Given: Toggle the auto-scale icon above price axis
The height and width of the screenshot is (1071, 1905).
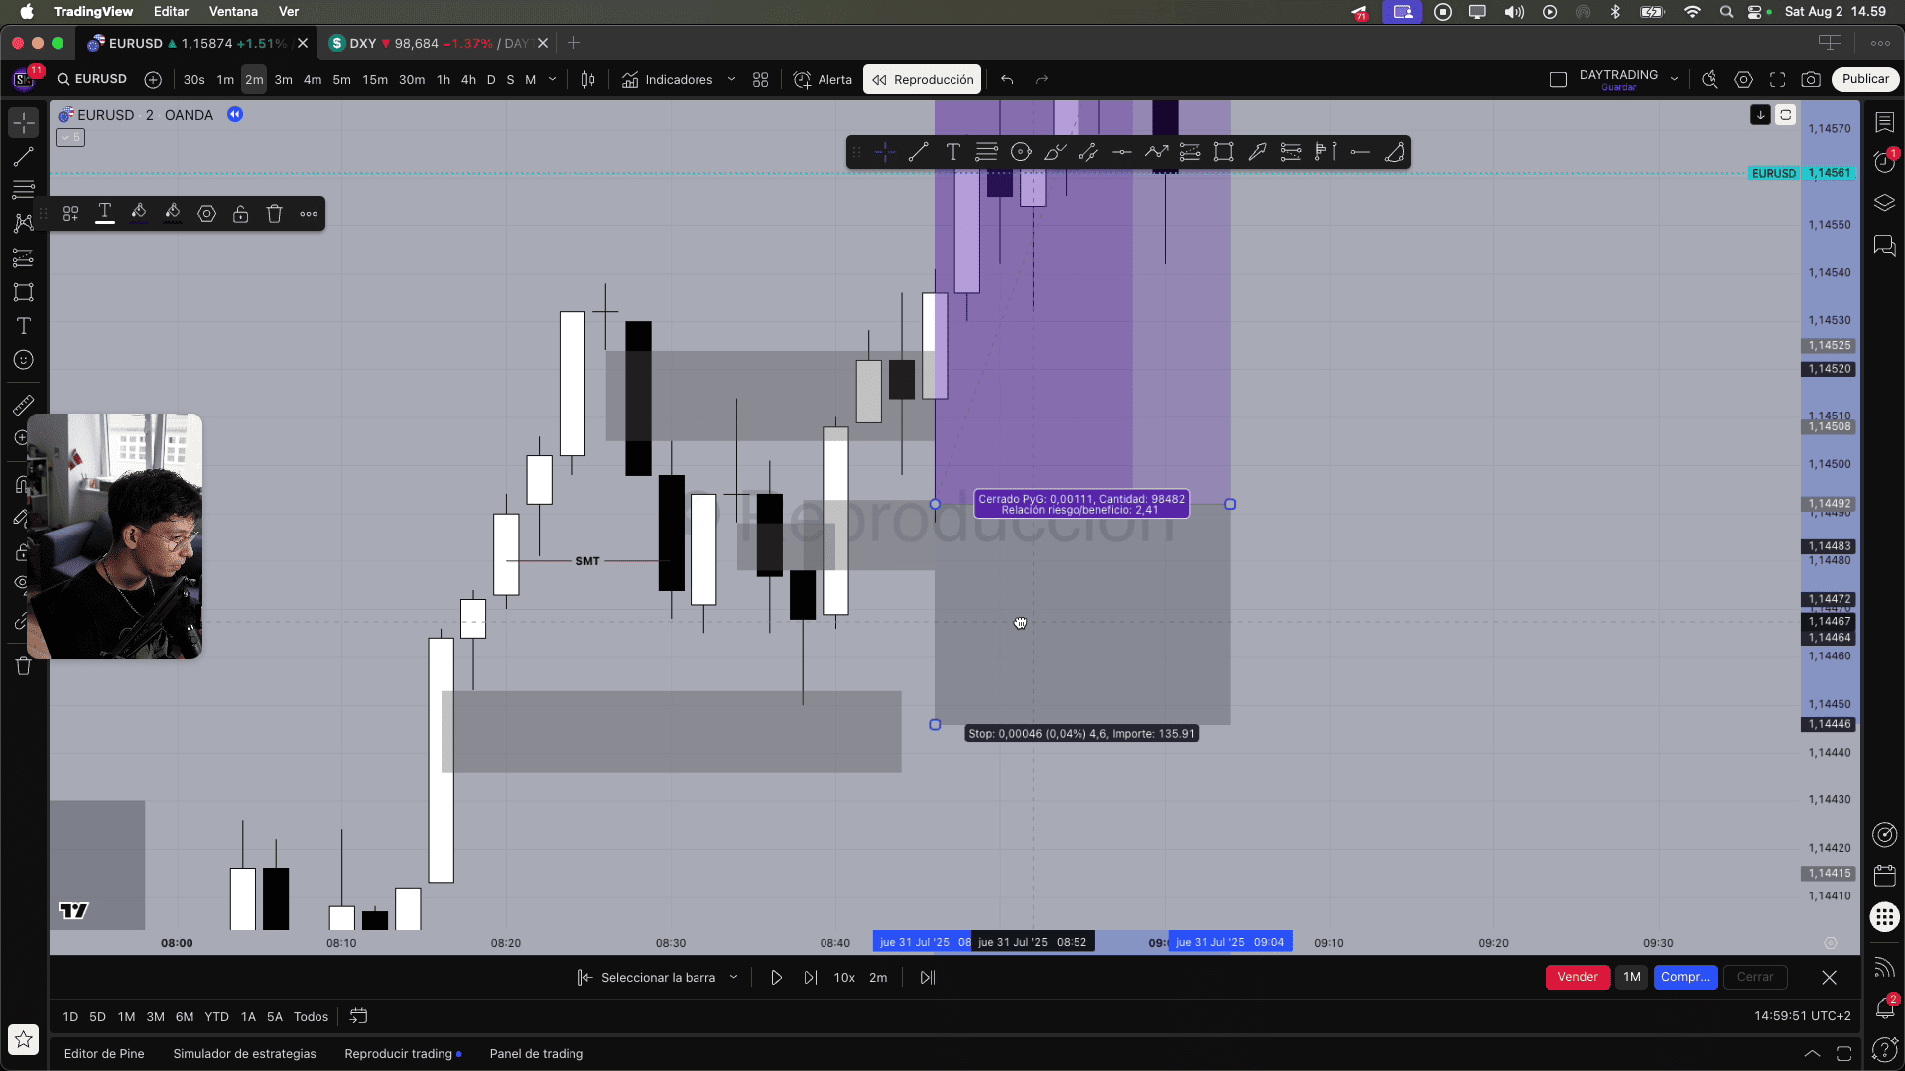Looking at the screenshot, I should tap(1785, 115).
